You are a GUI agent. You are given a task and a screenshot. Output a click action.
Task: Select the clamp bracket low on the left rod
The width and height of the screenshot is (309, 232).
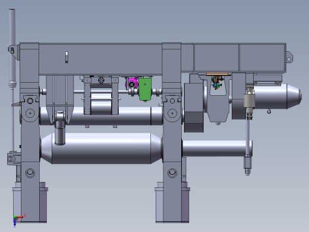click(14, 158)
